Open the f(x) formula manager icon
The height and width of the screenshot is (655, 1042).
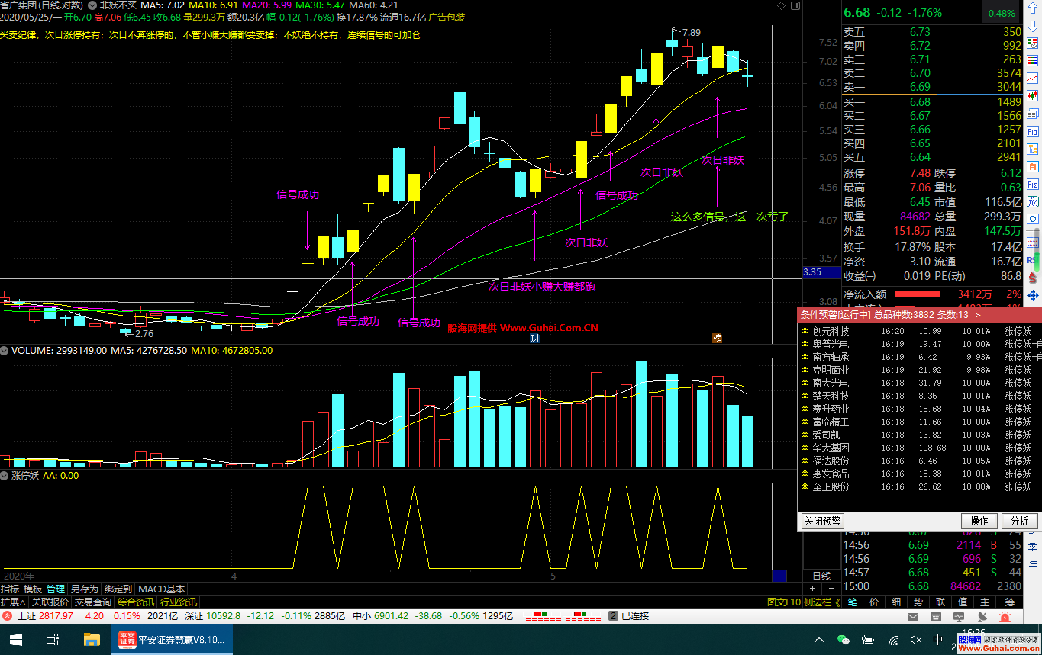(1033, 202)
